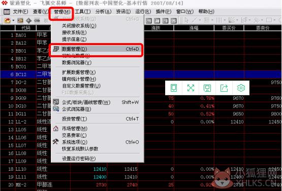
Task: Open the dropdown arrow beside the folder icon
Action: [x=13, y=20]
